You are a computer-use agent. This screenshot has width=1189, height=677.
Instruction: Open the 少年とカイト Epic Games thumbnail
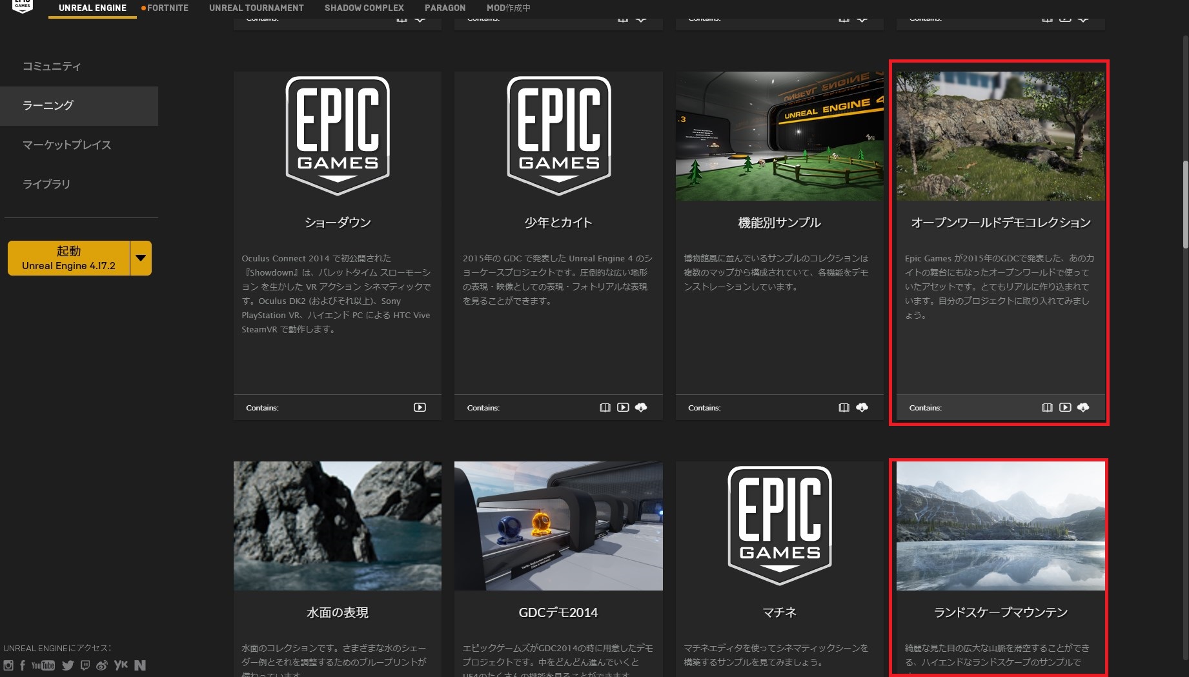558,136
